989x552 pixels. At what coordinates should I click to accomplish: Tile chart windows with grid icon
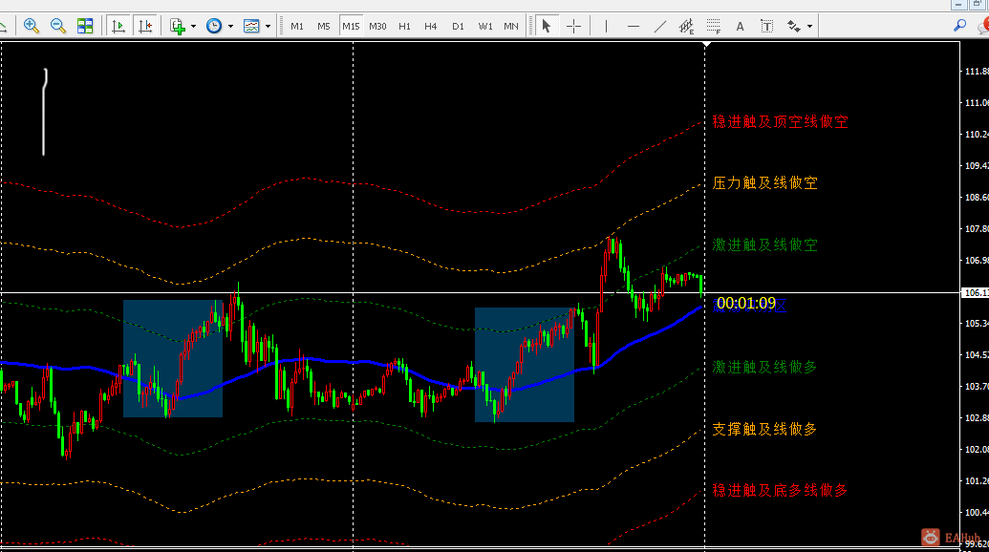click(85, 26)
